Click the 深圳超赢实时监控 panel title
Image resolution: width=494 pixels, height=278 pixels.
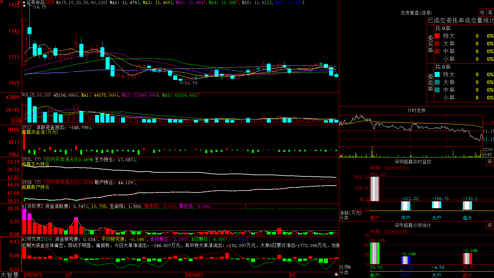pos(412,162)
